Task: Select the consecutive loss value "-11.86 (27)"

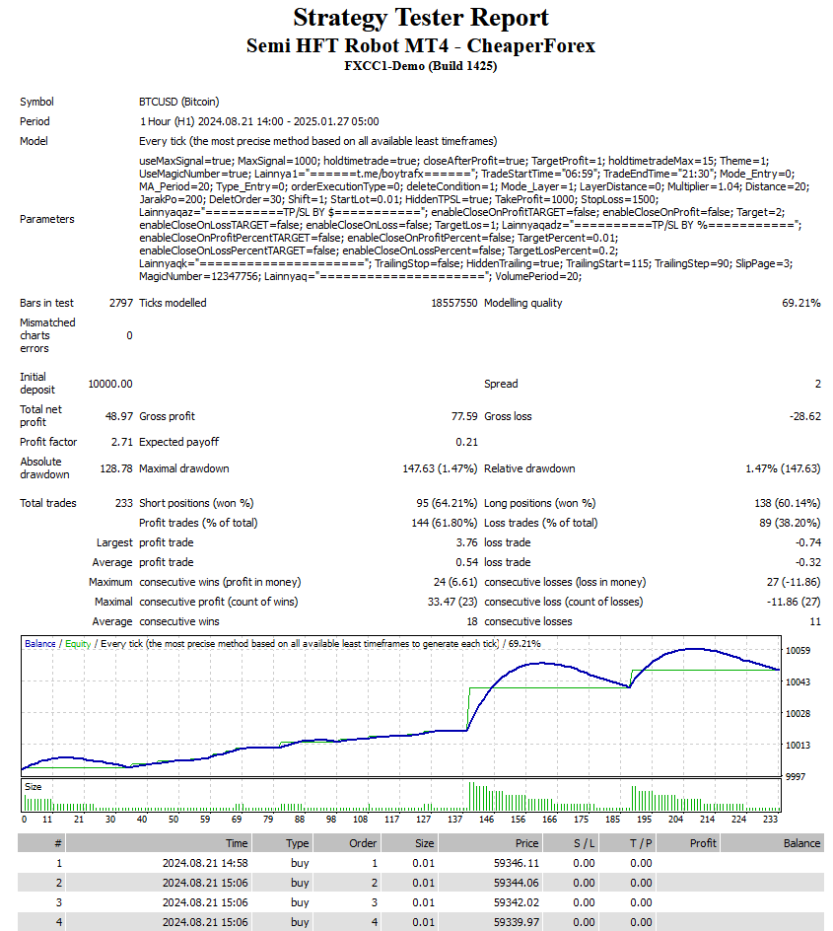Action: (794, 602)
